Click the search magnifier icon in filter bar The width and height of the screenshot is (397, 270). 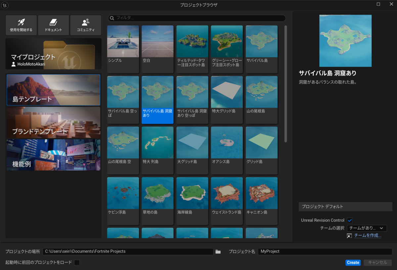pyautogui.click(x=112, y=18)
